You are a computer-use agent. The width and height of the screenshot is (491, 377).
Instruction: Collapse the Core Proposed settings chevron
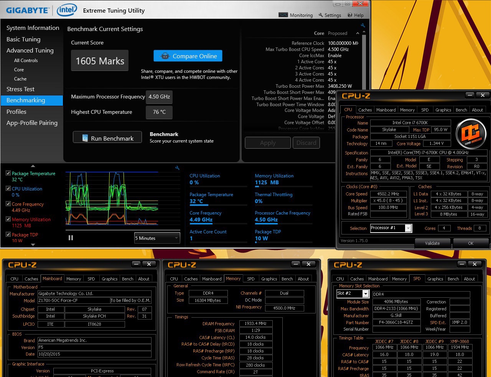pos(358,33)
